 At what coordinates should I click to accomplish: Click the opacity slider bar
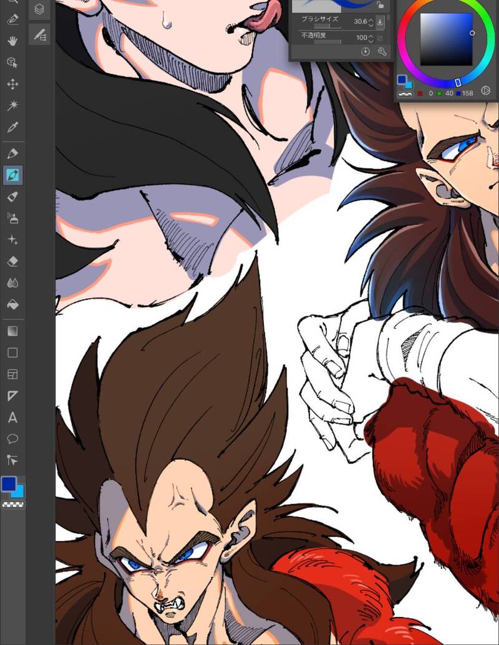coord(327,42)
